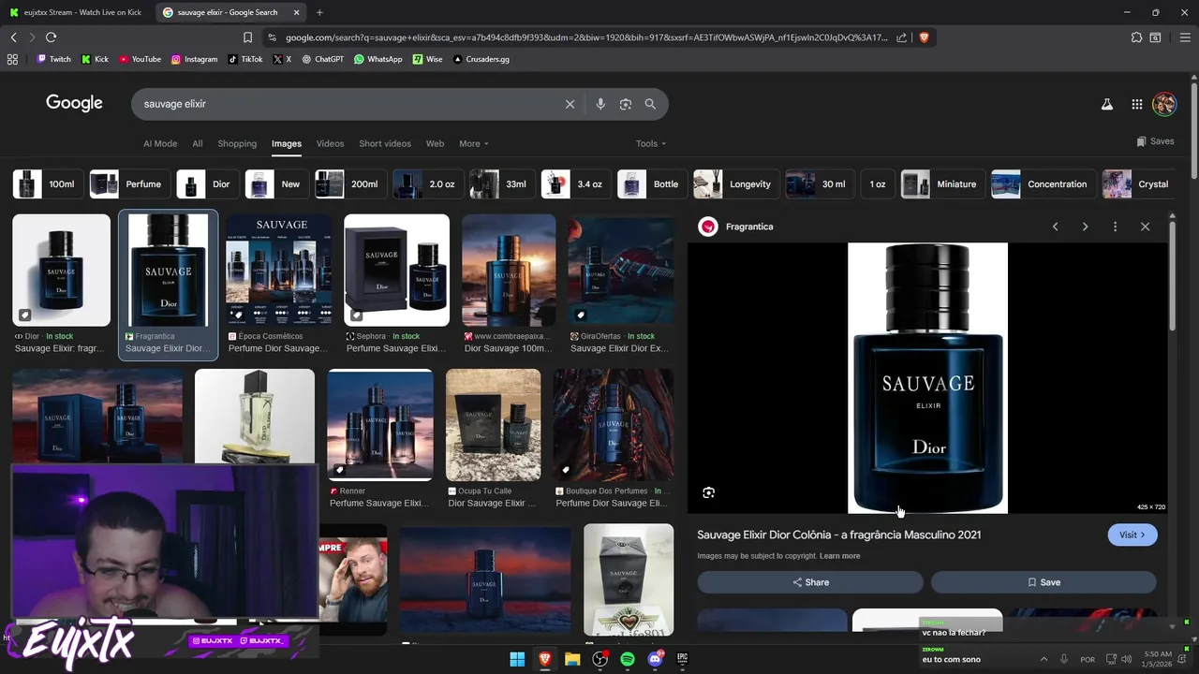Image resolution: width=1199 pixels, height=674 pixels.
Task: Switch to the Shopping tab
Action: (x=237, y=143)
